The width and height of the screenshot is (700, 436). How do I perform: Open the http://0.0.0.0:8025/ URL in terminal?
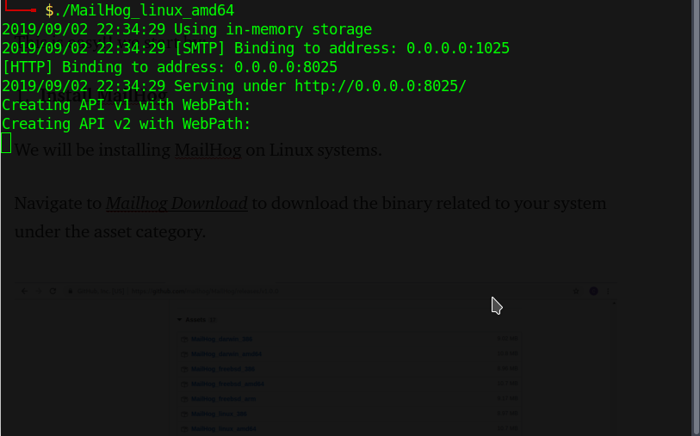click(x=381, y=86)
